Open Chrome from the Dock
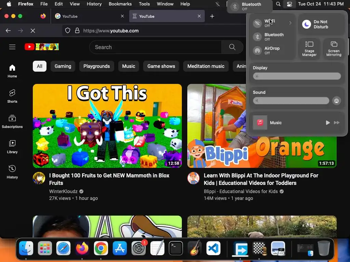350x262 pixels. [101, 248]
